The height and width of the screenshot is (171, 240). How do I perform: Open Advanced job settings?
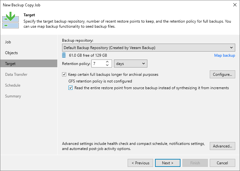coord(222,146)
